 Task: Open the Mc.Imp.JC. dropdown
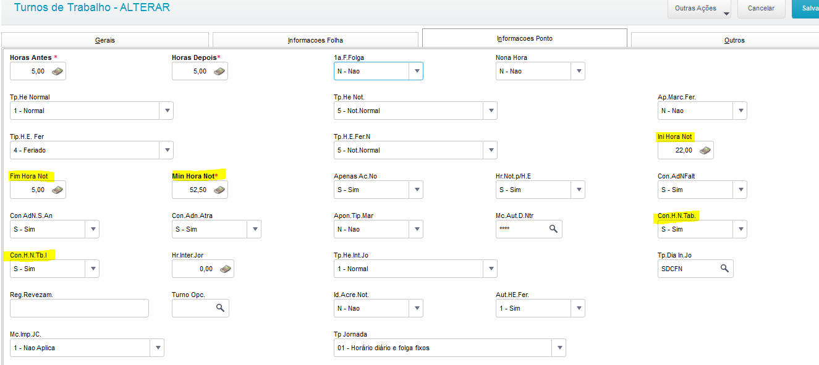point(87,348)
